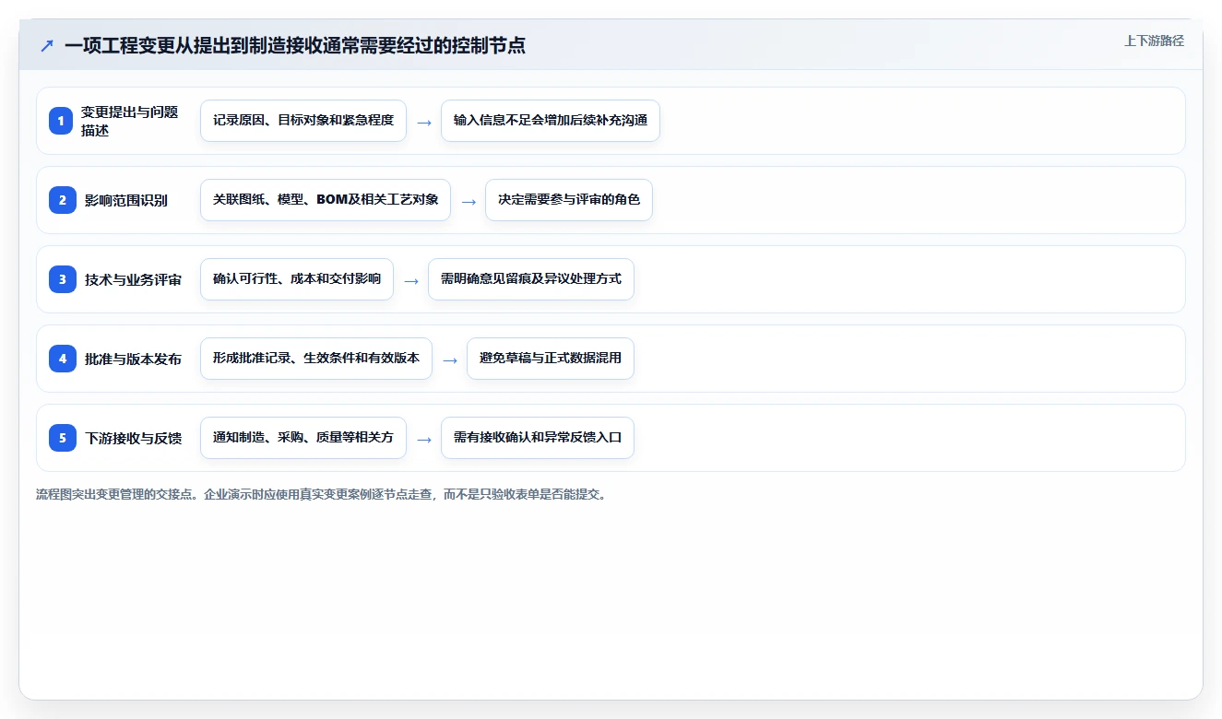This screenshot has height=719, width=1222.
Task: Click the 确认可行性、成本和交付影响 box
Action: click(297, 279)
